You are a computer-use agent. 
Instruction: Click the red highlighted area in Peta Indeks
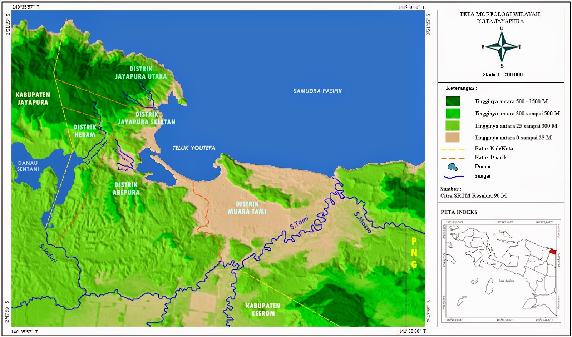tap(553, 252)
